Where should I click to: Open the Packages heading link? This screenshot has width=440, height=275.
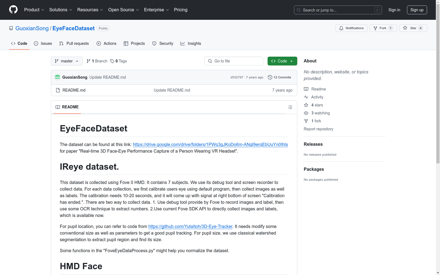314,169
